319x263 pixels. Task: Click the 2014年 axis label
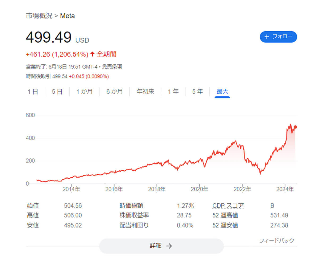click(71, 189)
